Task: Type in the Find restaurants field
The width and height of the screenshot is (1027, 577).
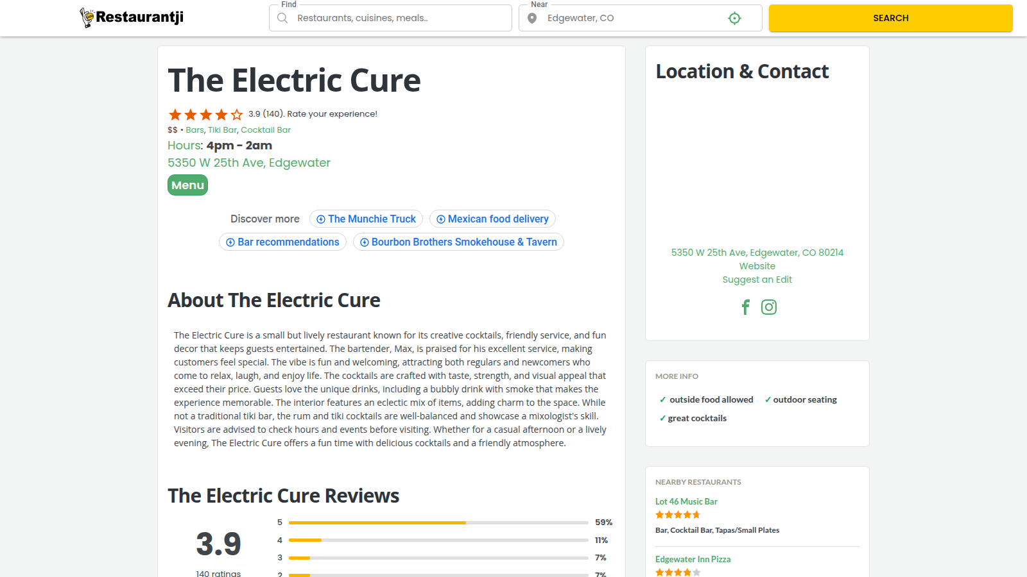Action: [x=398, y=18]
